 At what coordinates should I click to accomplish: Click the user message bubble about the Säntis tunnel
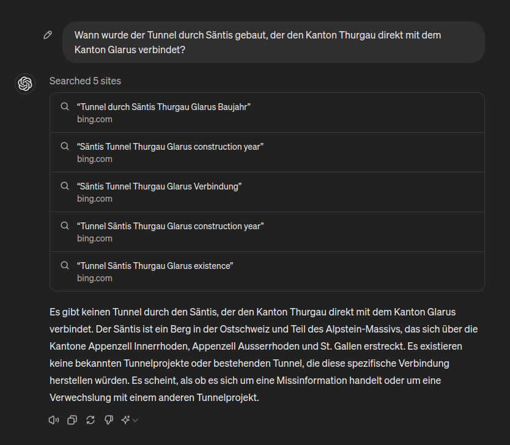(x=273, y=42)
